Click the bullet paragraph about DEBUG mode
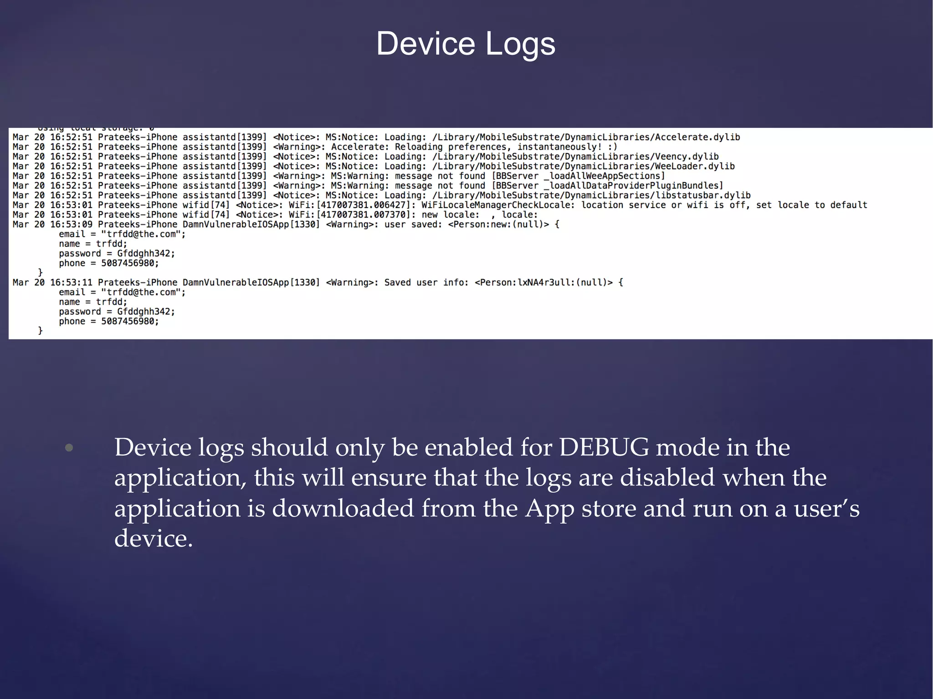The image size is (933, 699). [487, 492]
